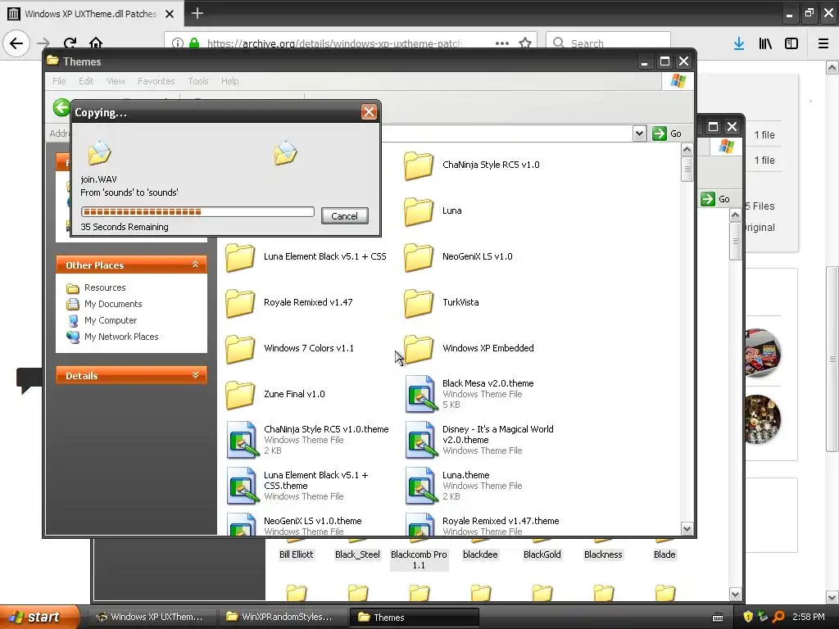Switch to WinXPRandomStyles taskbar item

(283, 617)
